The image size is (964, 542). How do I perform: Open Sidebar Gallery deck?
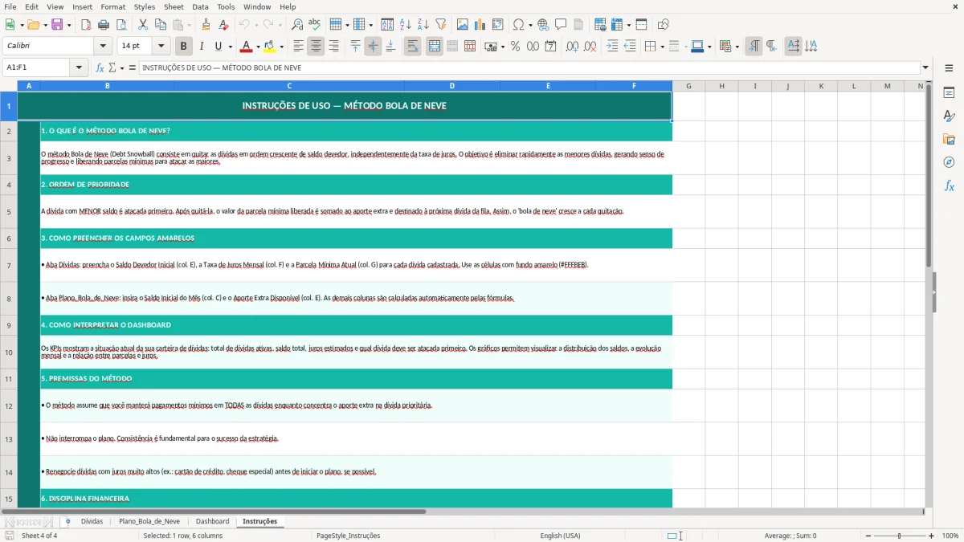point(949,139)
